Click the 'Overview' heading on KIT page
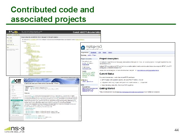 pos(27,93)
